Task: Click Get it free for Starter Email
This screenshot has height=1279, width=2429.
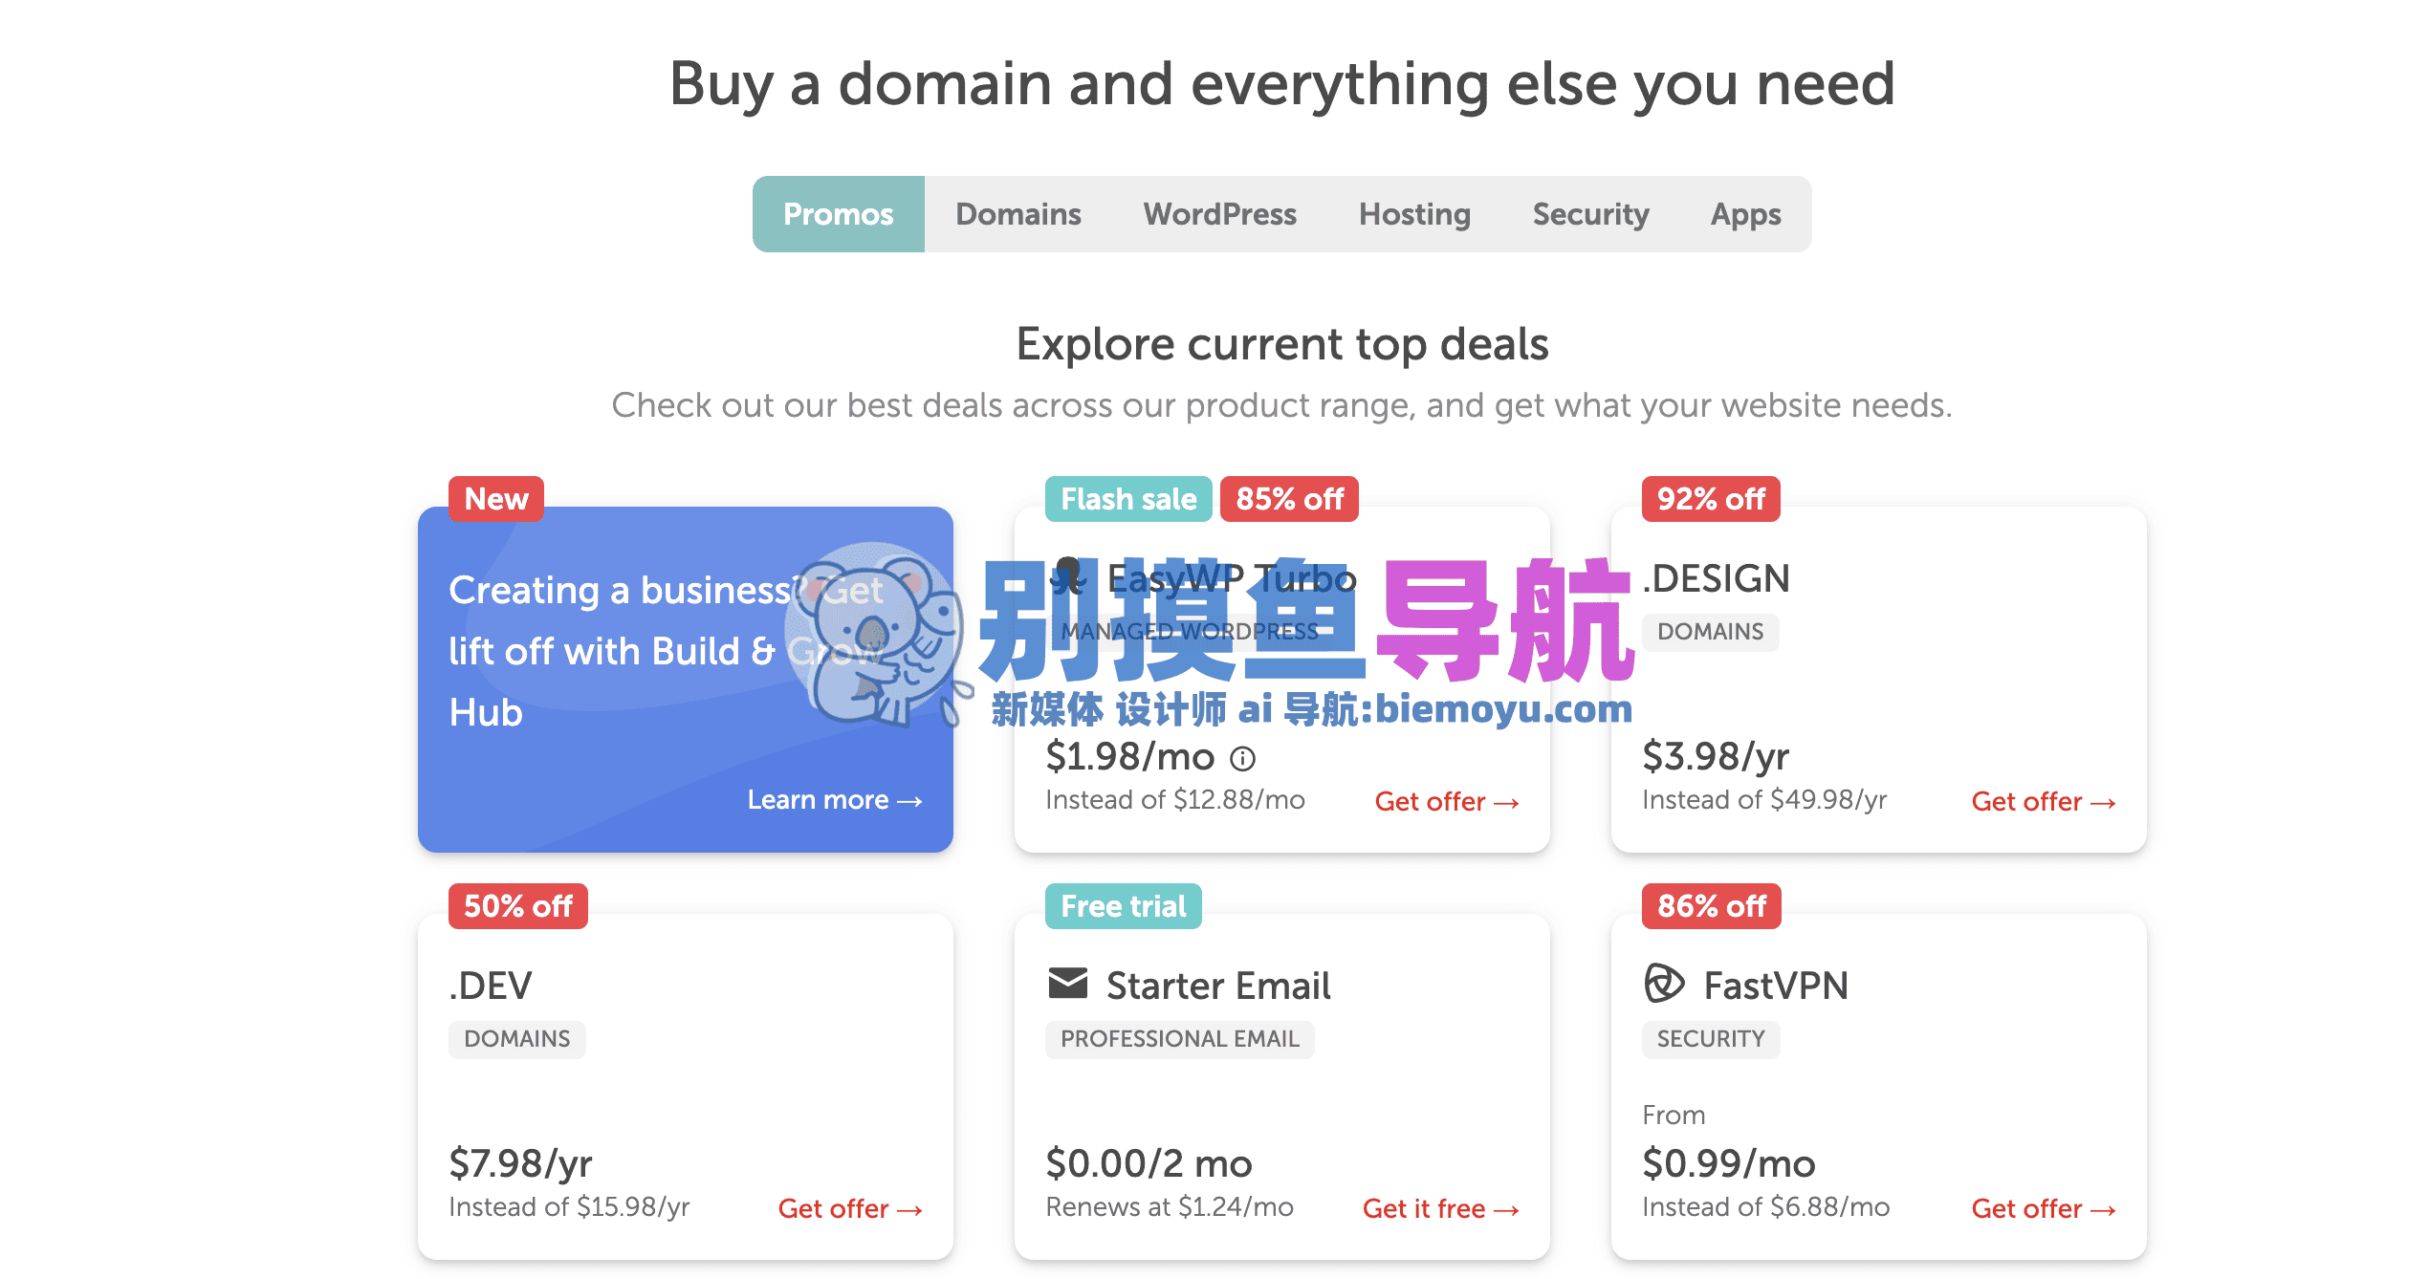Action: pyautogui.click(x=1441, y=1209)
